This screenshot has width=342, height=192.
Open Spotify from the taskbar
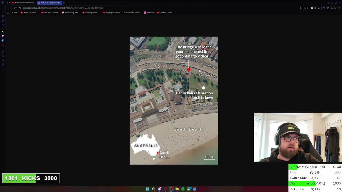(x=183, y=189)
